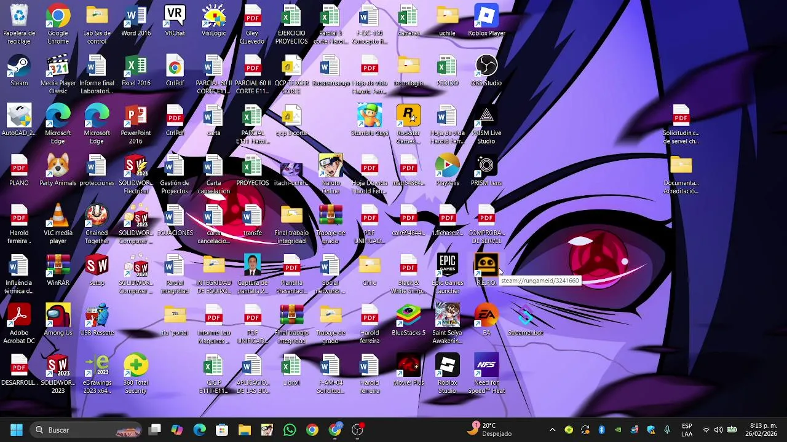787x442 pixels.
Task: Open the Captura de pantalla image thumbnail
Action: [x=253, y=274]
